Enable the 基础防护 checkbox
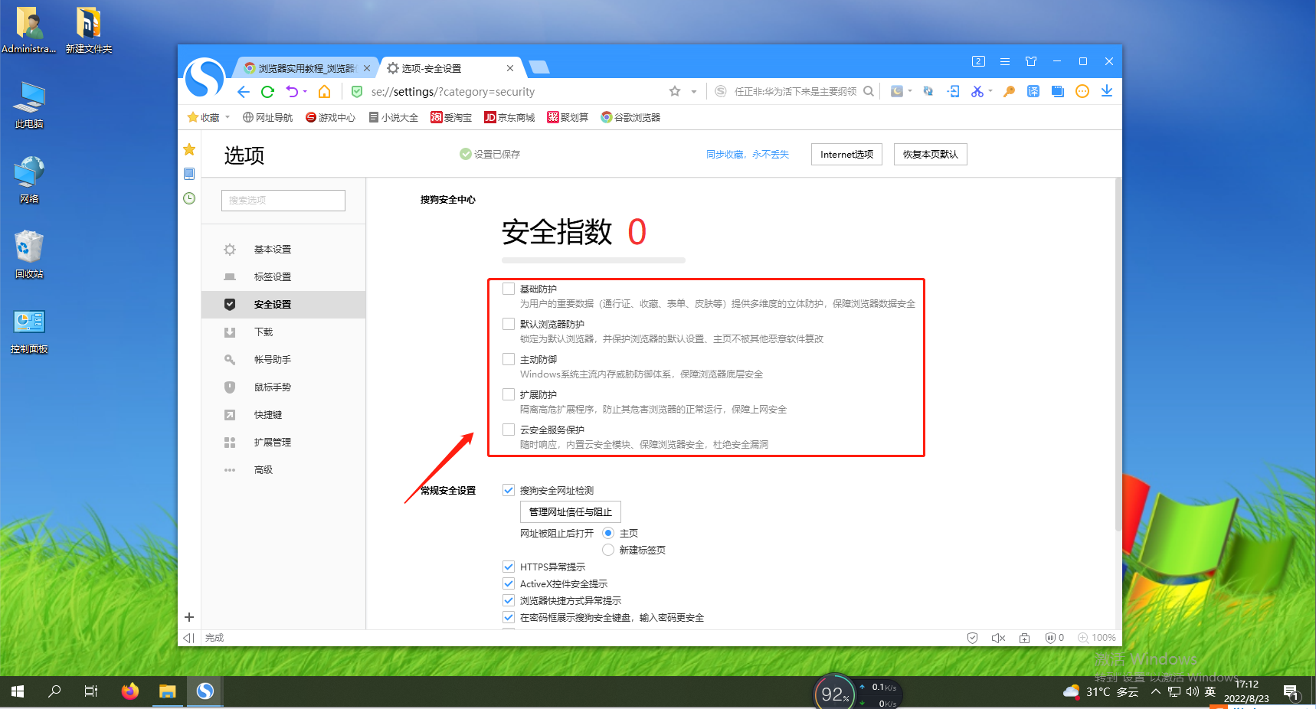This screenshot has height=709, width=1316. pos(509,289)
